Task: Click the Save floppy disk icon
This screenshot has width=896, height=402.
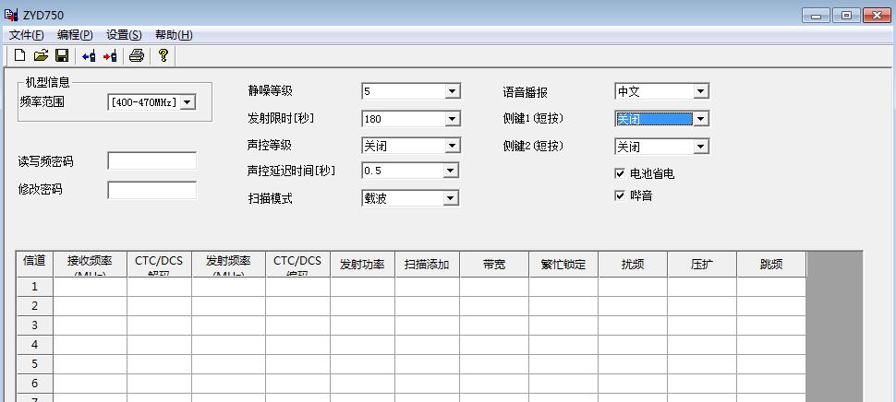Action: point(62,56)
